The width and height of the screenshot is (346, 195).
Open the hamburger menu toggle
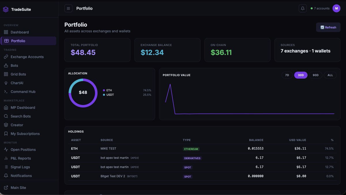(x=68, y=8)
